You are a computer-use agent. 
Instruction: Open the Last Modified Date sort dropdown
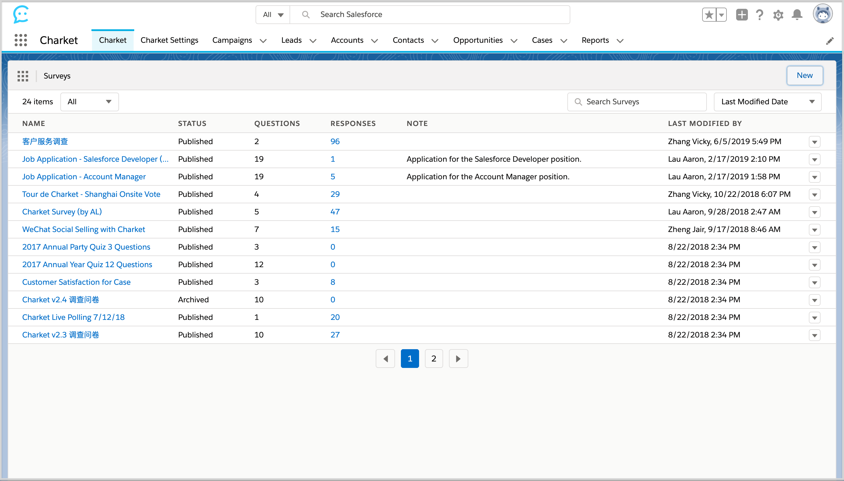click(767, 102)
